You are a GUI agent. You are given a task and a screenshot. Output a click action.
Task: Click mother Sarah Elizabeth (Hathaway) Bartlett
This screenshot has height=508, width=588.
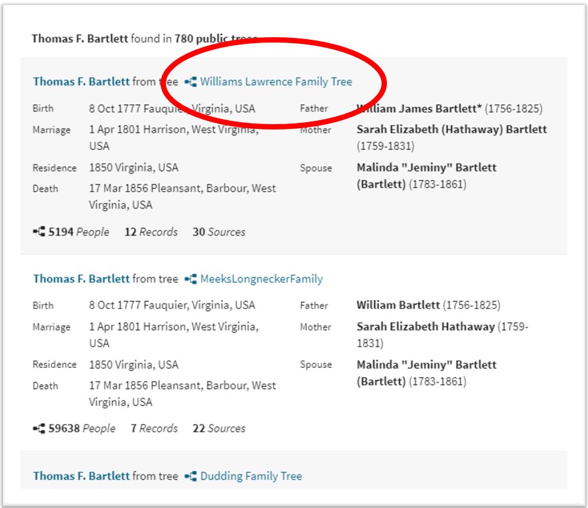click(451, 129)
